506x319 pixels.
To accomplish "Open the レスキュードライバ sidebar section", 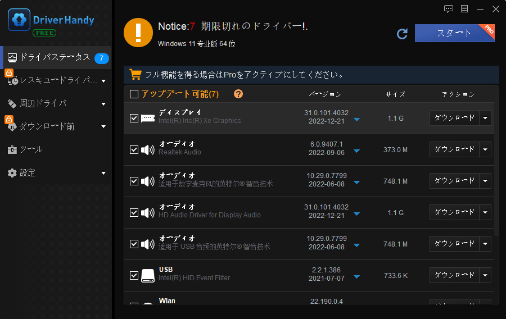I will coord(56,81).
